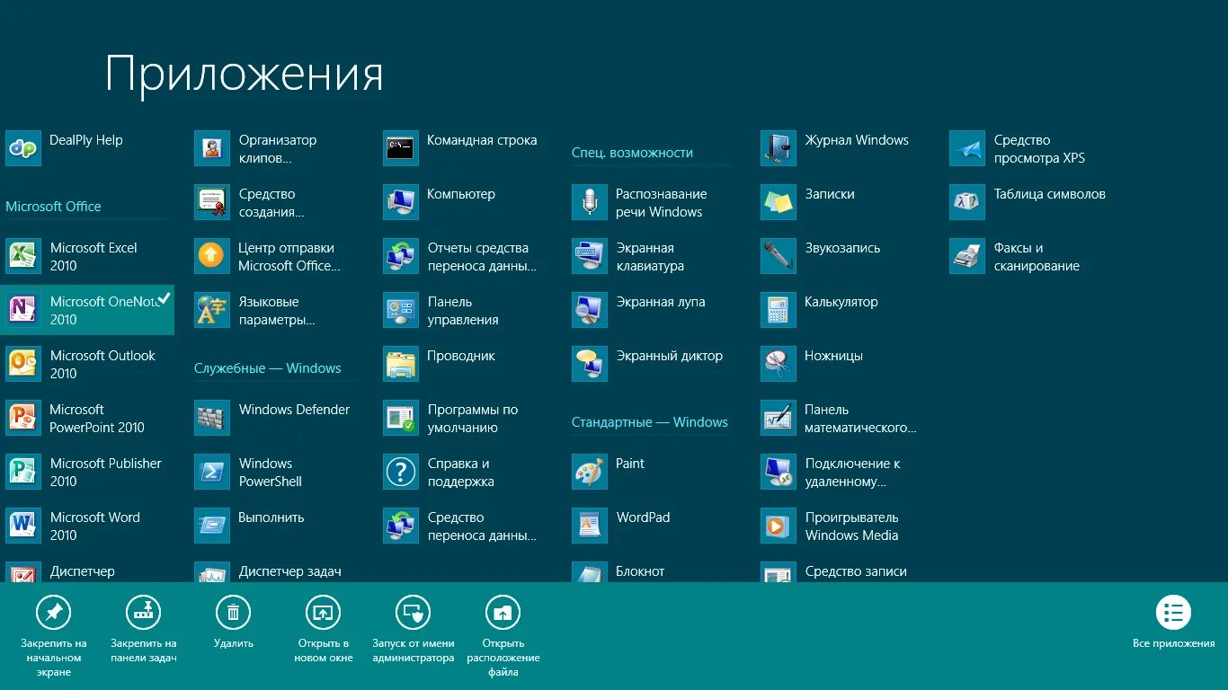Launch Microsoft Excel 2010 icon
This screenshot has height=690, width=1228.
pyautogui.click(x=23, y=256)
